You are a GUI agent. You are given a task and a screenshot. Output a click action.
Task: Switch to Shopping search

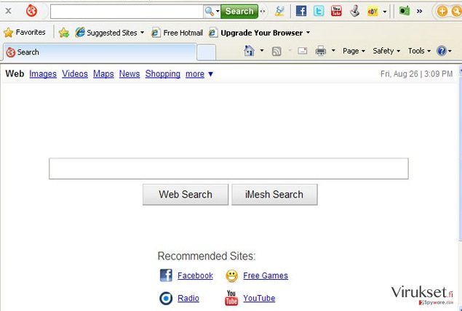pyautogui.click(x=163, y=74)
